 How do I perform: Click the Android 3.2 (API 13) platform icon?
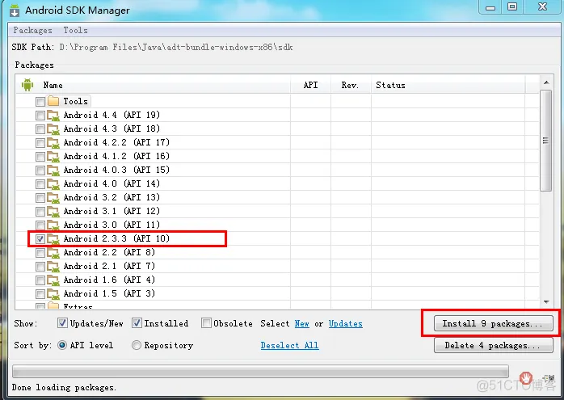point(53,198)
